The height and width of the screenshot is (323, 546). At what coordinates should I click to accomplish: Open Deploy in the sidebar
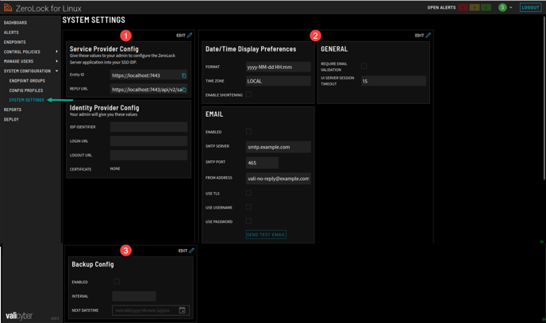point(11,119)
